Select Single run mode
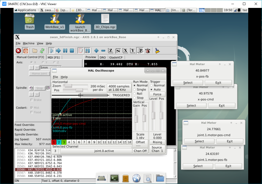 (140, 90)
